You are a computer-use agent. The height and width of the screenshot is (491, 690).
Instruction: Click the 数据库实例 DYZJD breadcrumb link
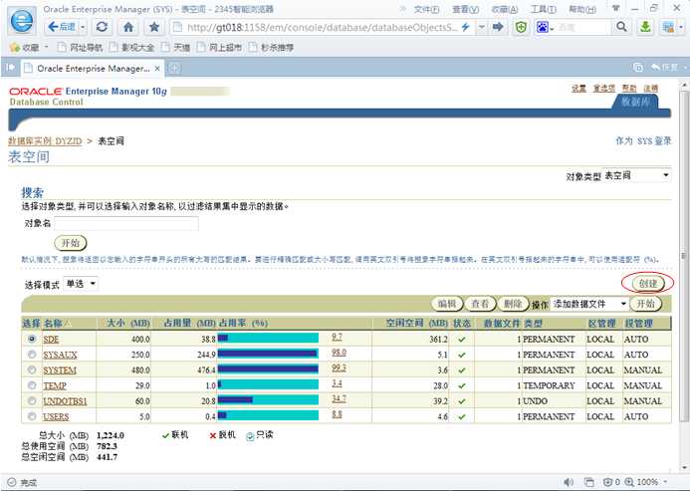click(45, 140)
